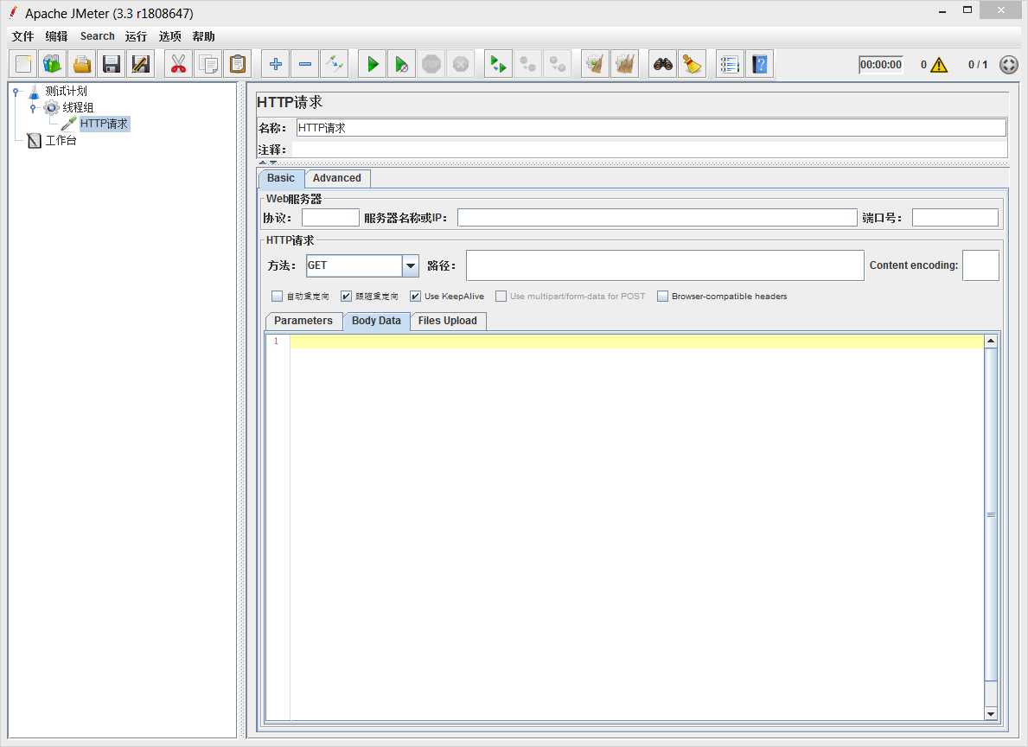Uncheck the 跟随重定向 checkbox

point(346,297)
